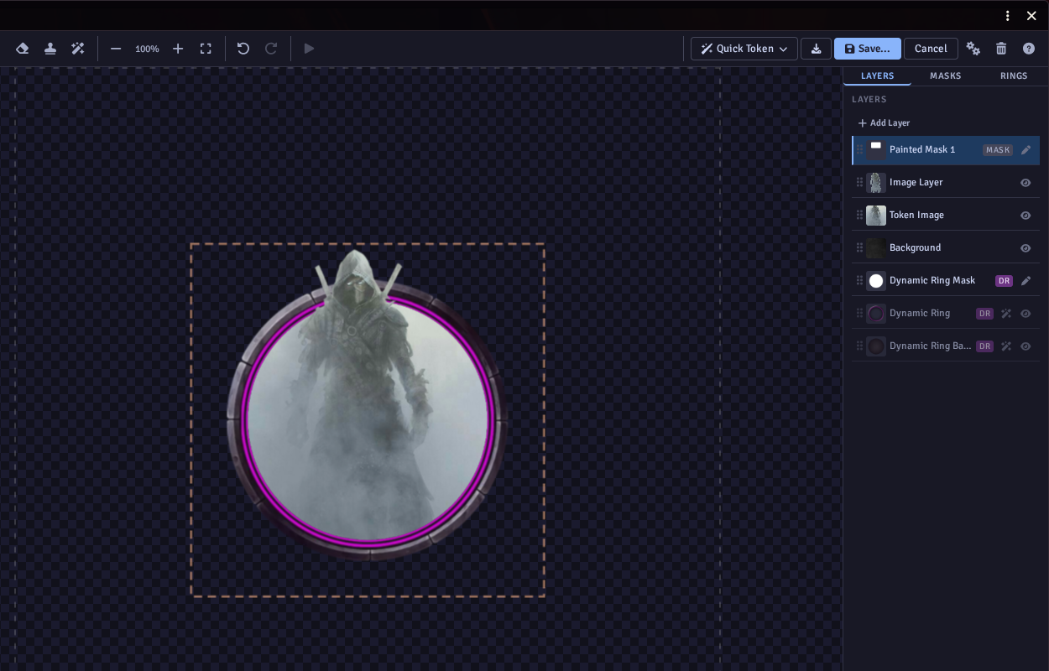Switch to the Masks tab

tap(945, 75)
